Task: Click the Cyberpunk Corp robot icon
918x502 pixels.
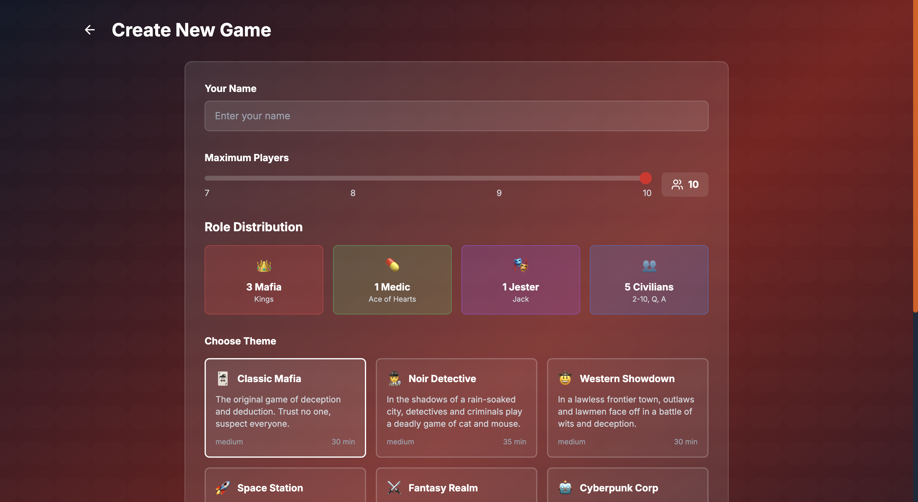Action: [x=565, y=488]
